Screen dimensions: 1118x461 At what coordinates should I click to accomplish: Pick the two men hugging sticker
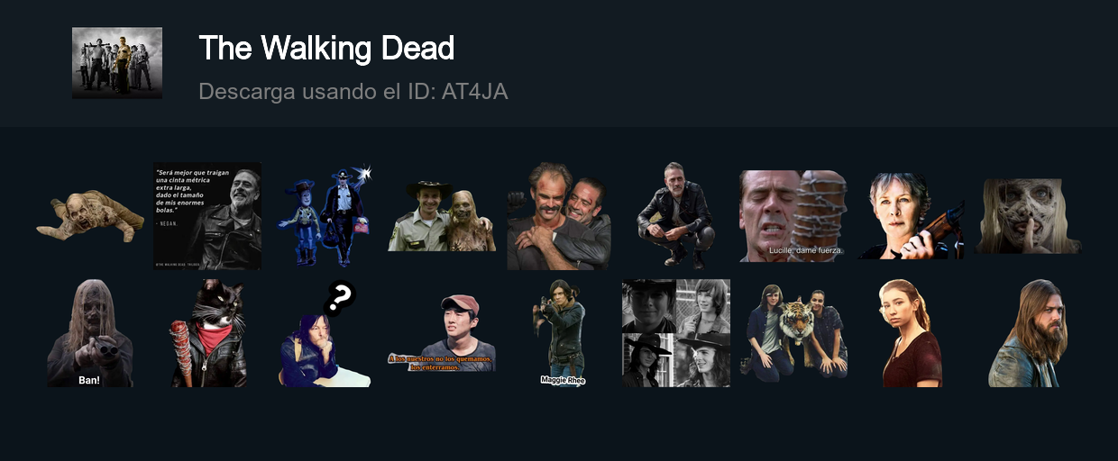point(559,216)
